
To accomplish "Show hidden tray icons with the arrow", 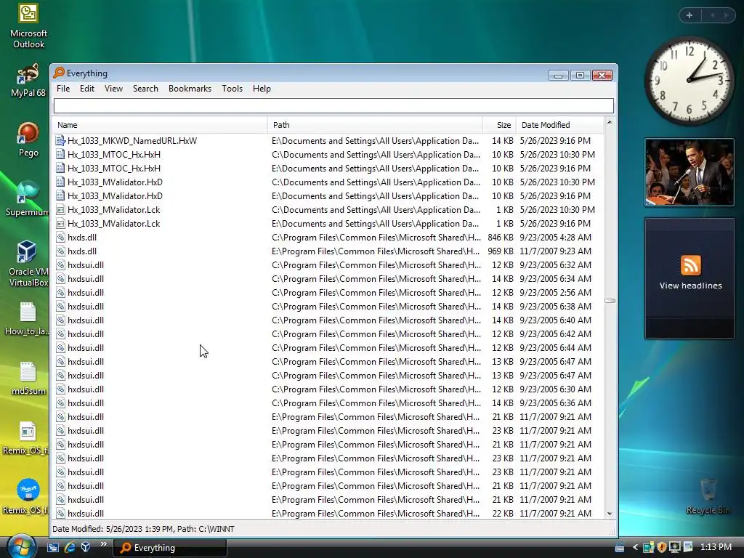I will tap(635, 547).
